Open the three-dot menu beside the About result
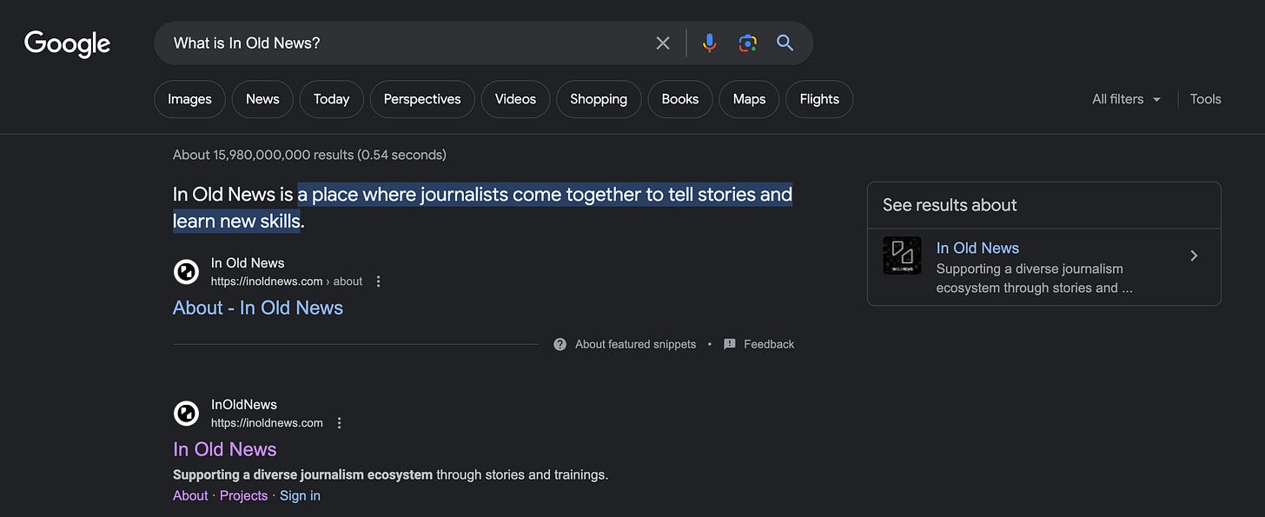The width and height of the screenshot is (1265, 517). coord(378,281)
